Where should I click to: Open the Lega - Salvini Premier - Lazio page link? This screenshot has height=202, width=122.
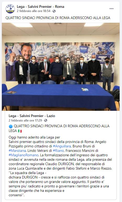point(32,116)
